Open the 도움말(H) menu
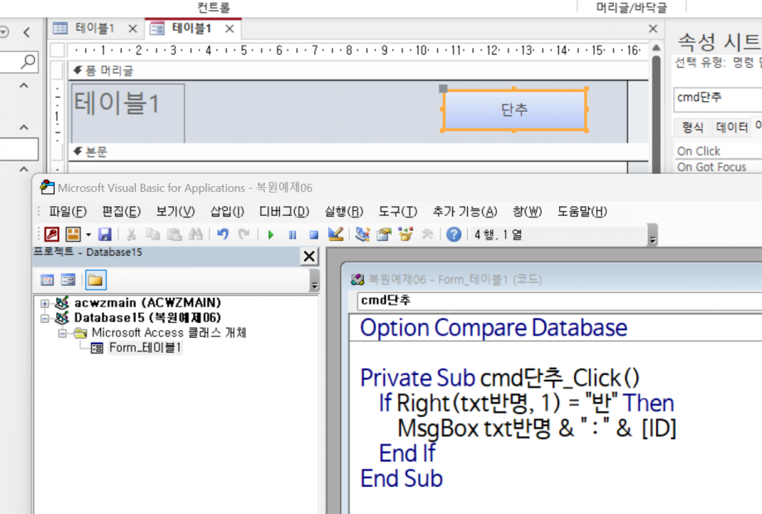Screen dimensions: 762x514 (581, 212)
